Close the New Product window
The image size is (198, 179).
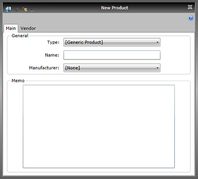pos(190,7)
